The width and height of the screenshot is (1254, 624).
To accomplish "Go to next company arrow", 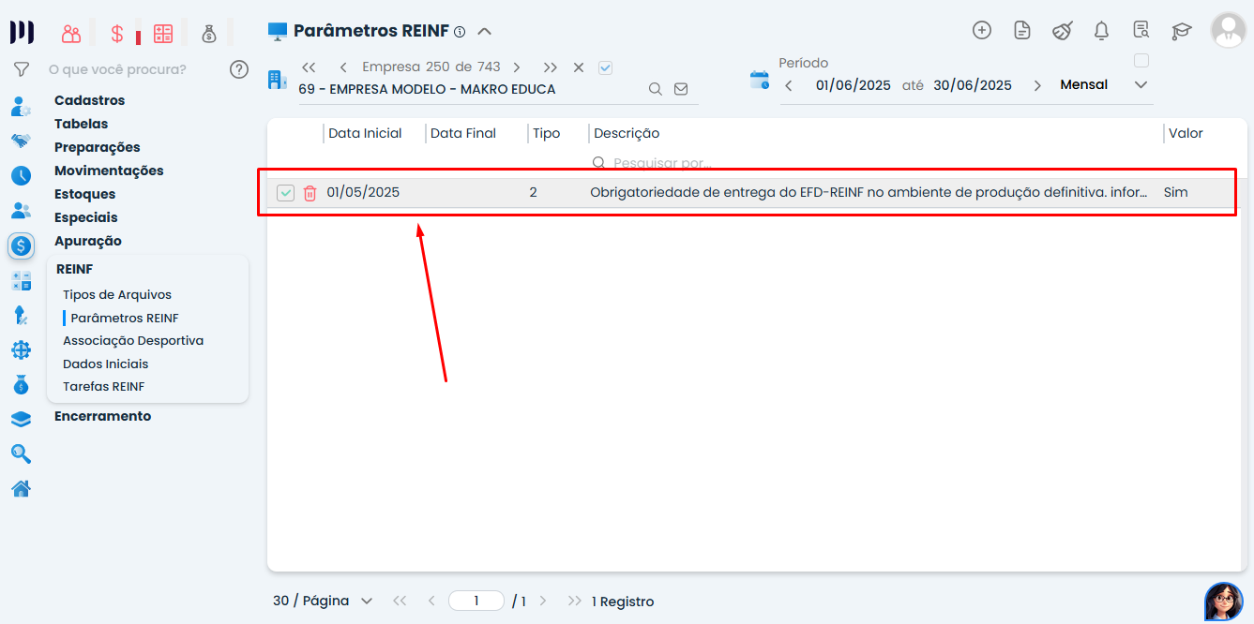I will click(517, 67).
